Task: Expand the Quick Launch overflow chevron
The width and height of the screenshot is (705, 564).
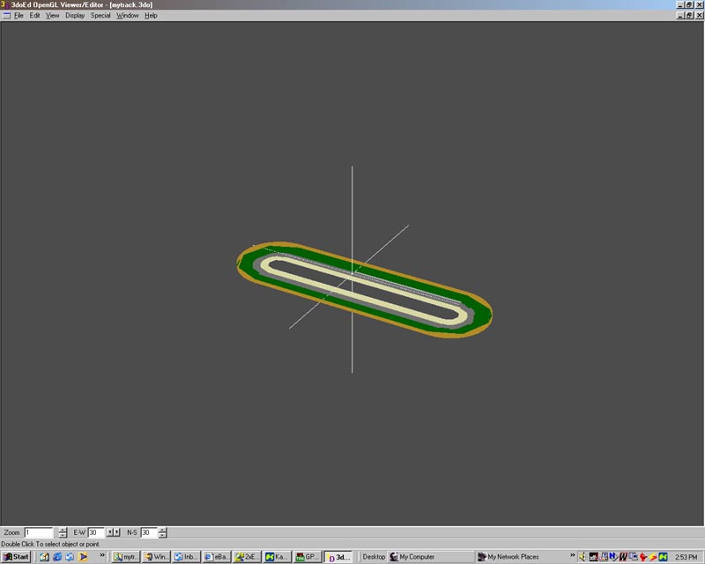Action: (x=102, y=555)
